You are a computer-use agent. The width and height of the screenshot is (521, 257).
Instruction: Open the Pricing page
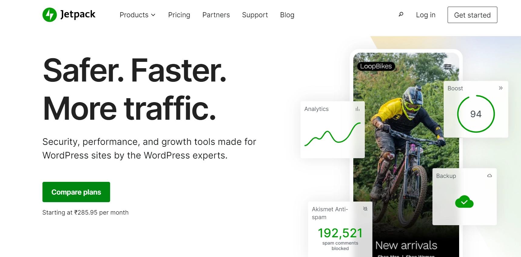tap(179, 15)
